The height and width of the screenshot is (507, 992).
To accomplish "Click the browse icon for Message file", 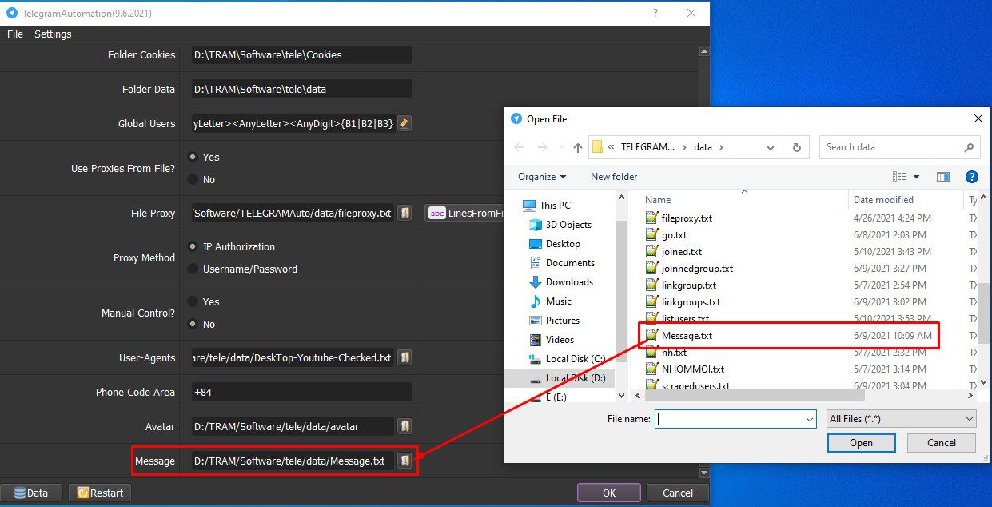I will click(405, 461).
